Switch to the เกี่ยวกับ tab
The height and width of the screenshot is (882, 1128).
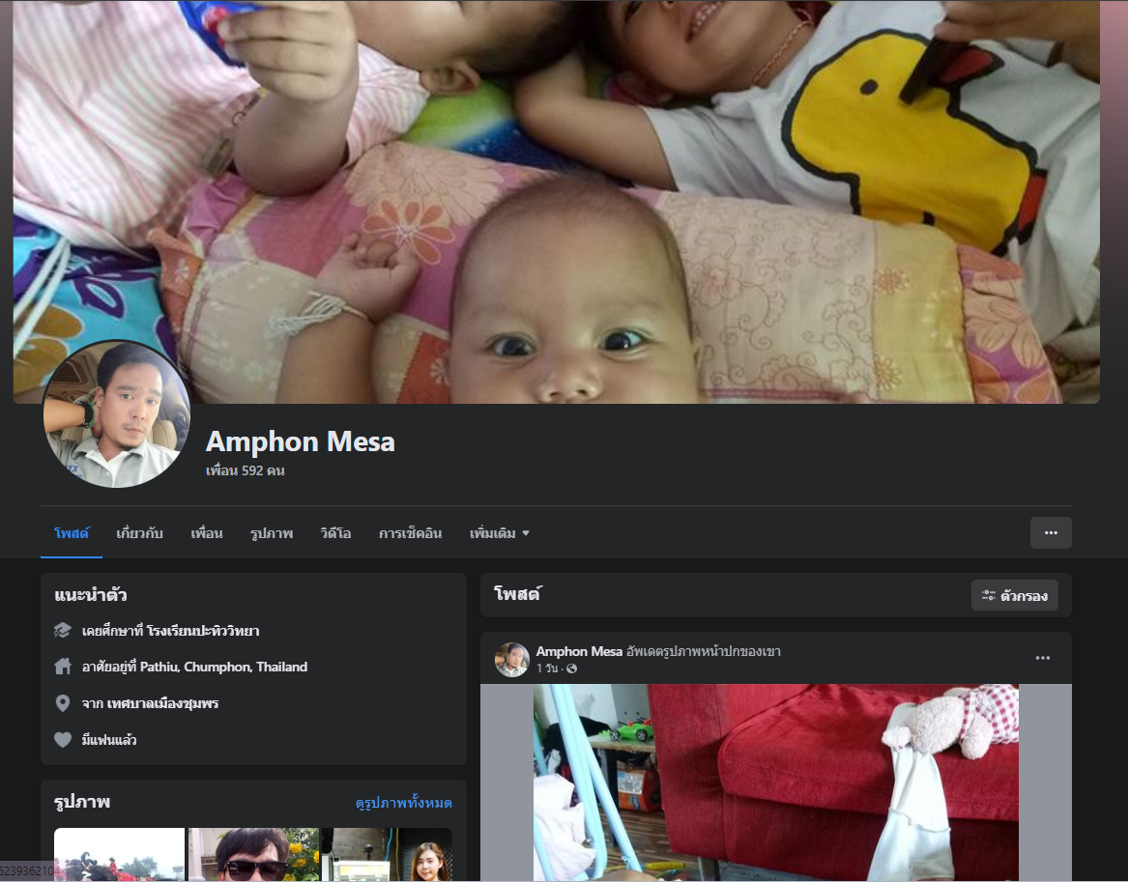click(139, 533)
